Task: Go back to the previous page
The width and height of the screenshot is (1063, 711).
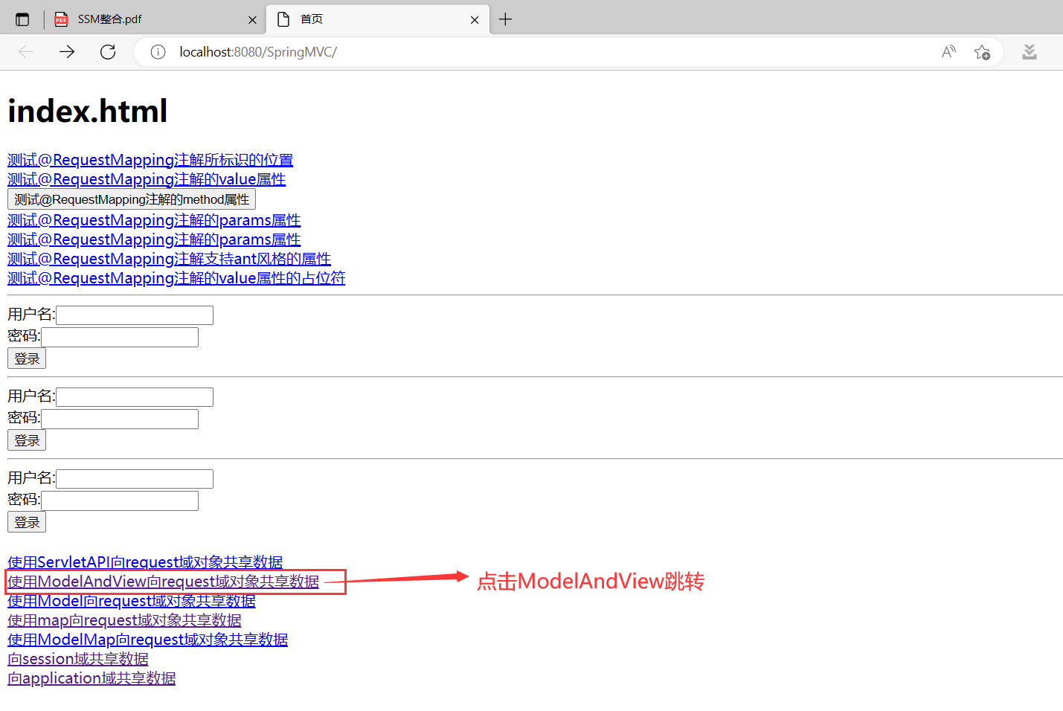Action: pyautogui.click(x=26, y=51)
